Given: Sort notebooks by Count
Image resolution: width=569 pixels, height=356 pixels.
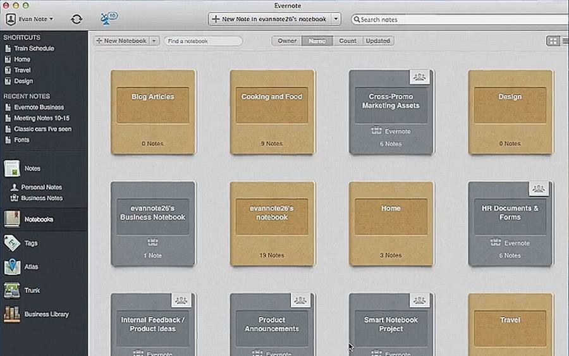Looking at the screenshot, I should (x=348, y=41).
